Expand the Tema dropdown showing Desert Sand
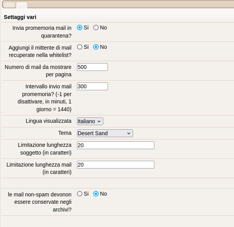The image size is (234, 227). pos(105,133)
